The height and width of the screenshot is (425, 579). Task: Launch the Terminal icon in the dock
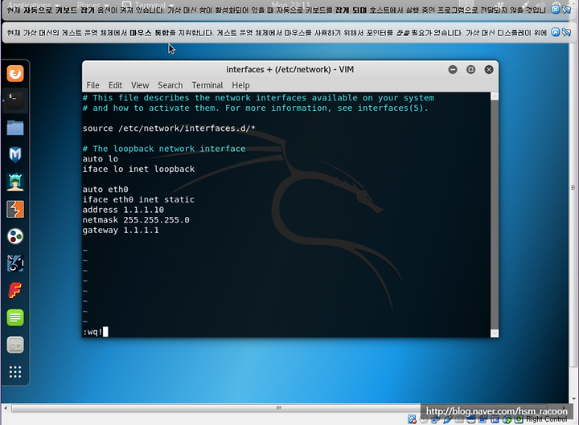[15, 100]
